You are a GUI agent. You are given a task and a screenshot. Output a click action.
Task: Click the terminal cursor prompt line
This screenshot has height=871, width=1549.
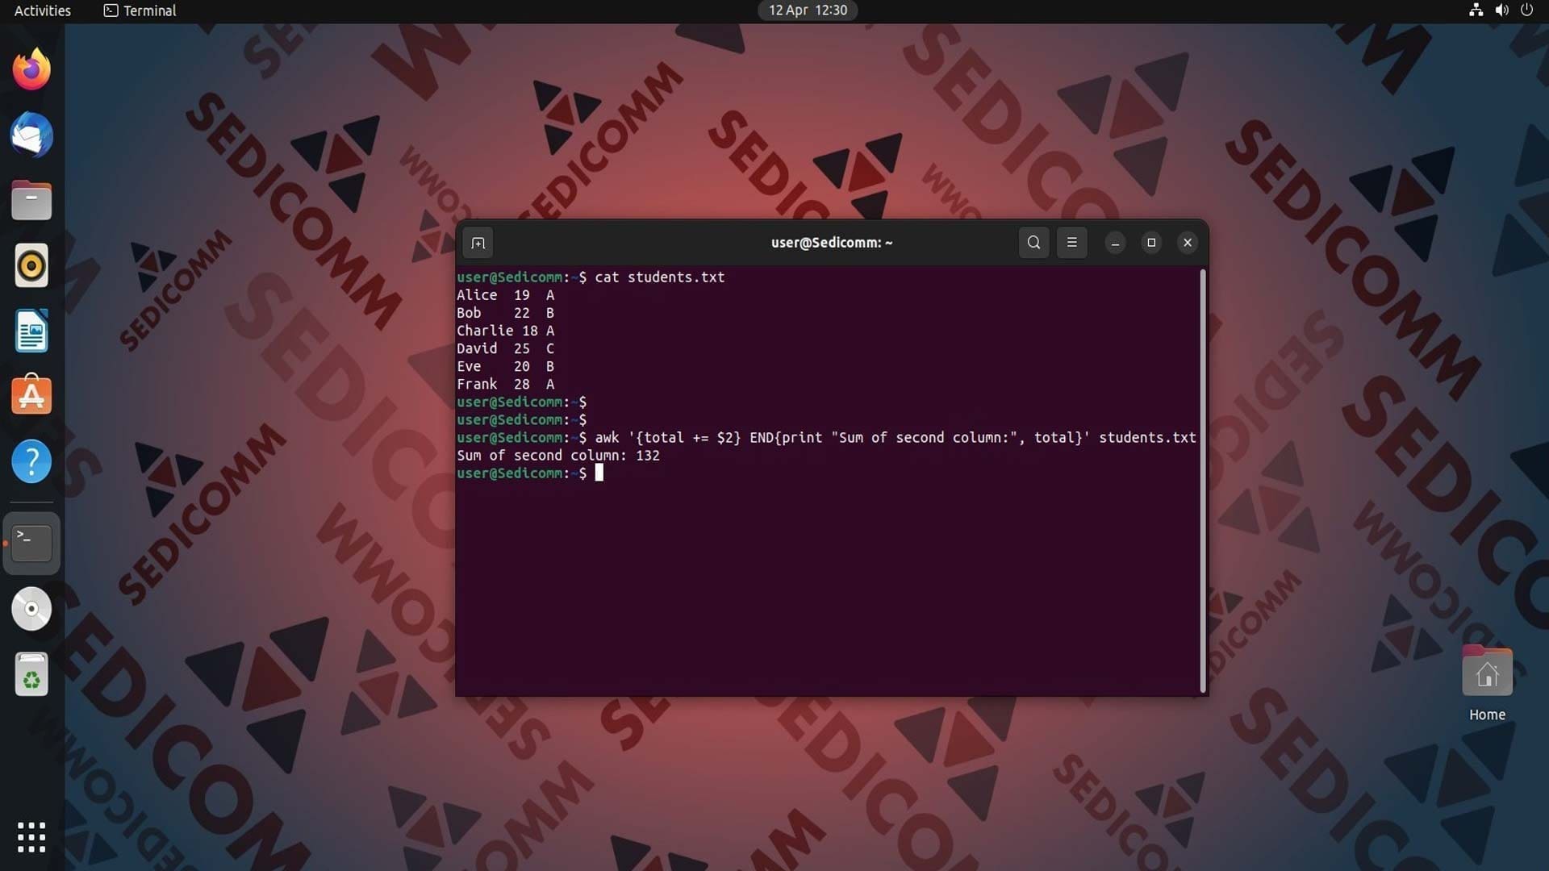point(530,473)
